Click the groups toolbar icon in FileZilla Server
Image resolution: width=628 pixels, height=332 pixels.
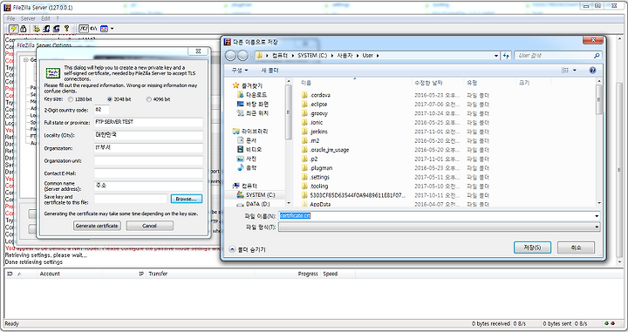pyautogui.click(x=57, y=29)
